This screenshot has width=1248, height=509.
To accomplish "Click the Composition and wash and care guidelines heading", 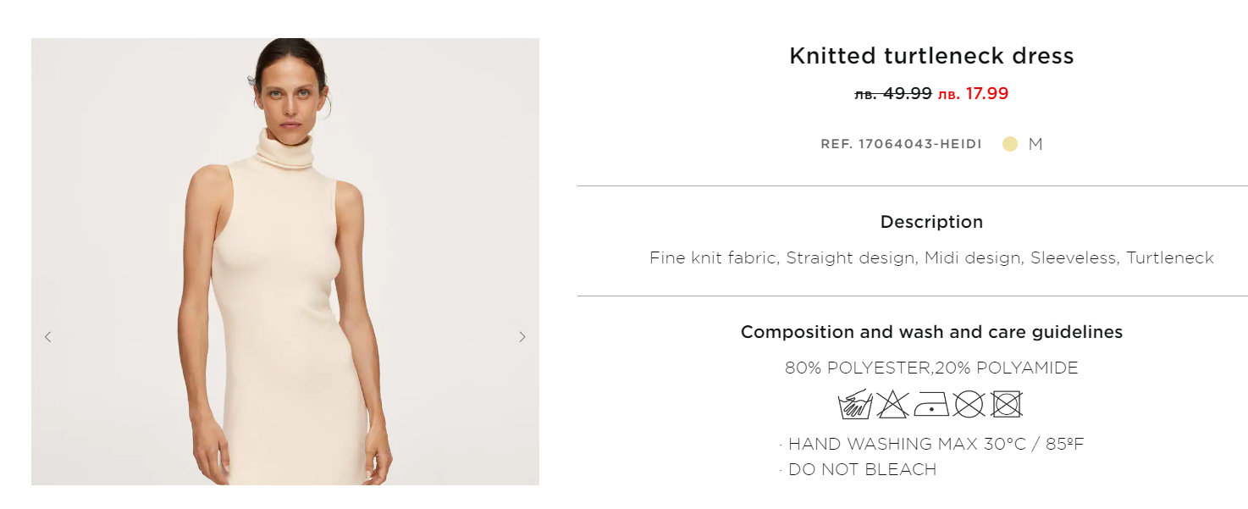I will [x=931, y=332].
